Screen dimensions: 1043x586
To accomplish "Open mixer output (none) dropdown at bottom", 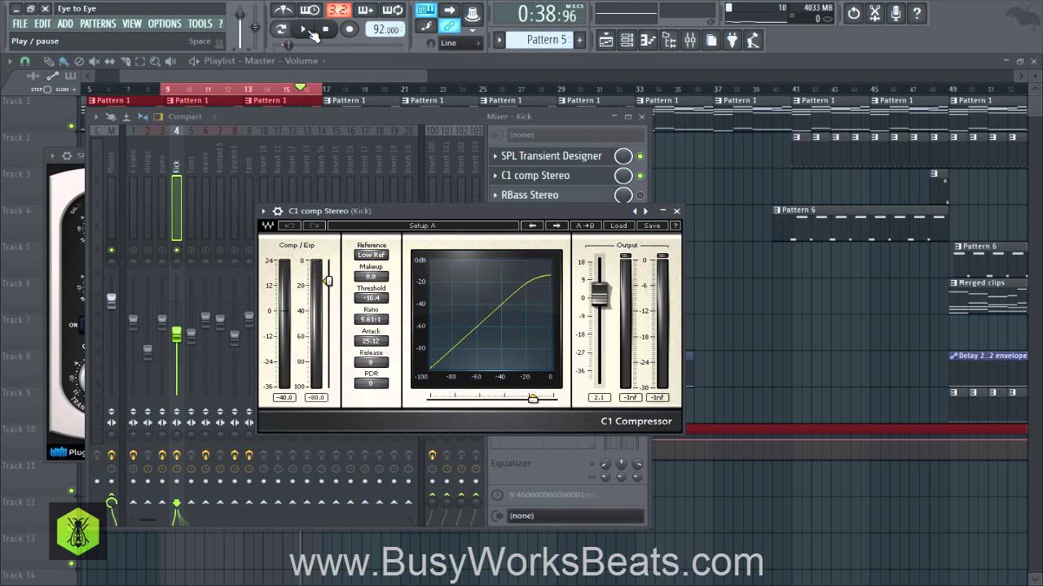I will point(574,515).
